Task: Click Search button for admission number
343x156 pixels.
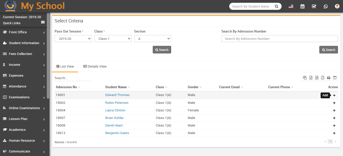Action: point(328,50)
